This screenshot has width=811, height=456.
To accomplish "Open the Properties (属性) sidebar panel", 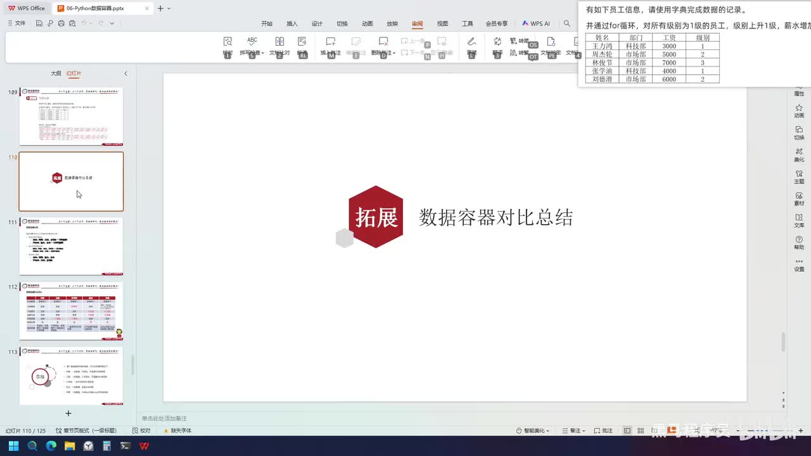I will point(799,89).
